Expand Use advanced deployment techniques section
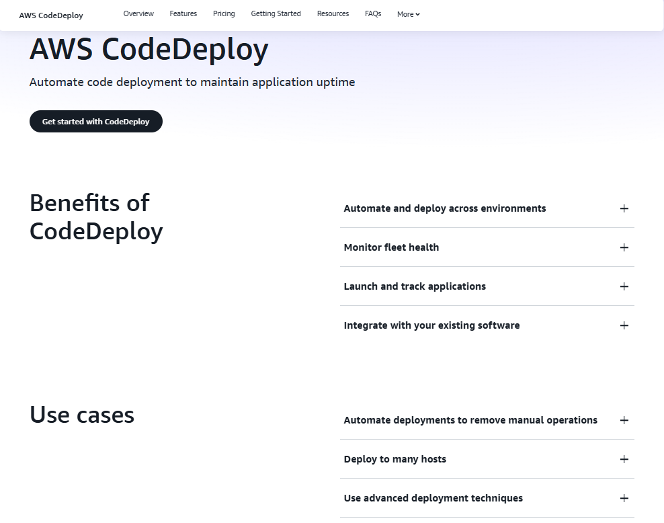 coord(487,498)
